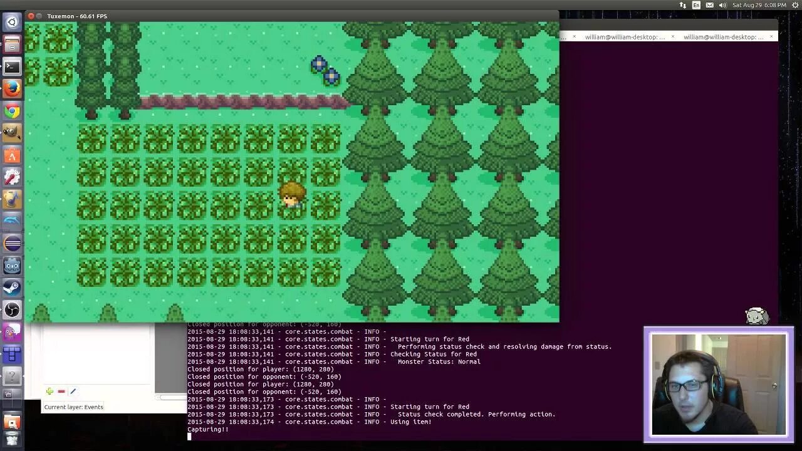
Task: Open the Eclipse IDE dock icon
Action: click(x=12, y=243)
